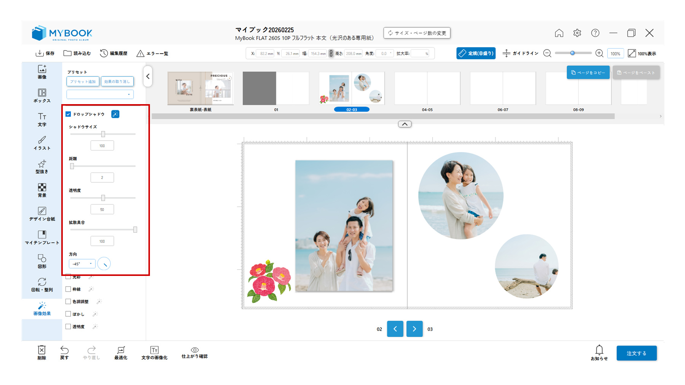Click the 100% zoom value field
Image resolution: width=685 pixels, height=385 pixels.
click(615, 54)
